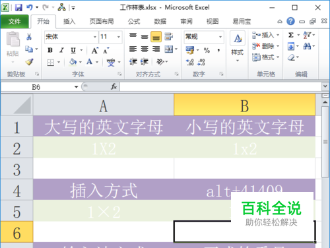Open the font group dialog launcher
The width and height of the screenshot is (330, 248).
pyautogui.click(x=119, y=74)
